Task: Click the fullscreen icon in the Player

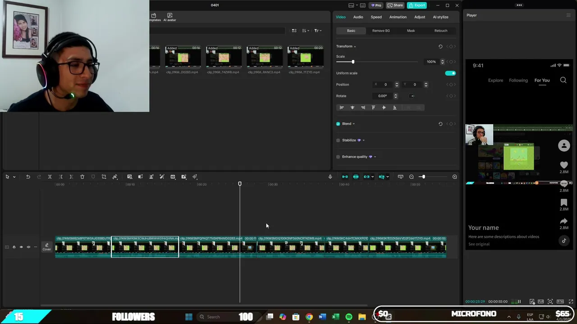Action: (571, 301)
